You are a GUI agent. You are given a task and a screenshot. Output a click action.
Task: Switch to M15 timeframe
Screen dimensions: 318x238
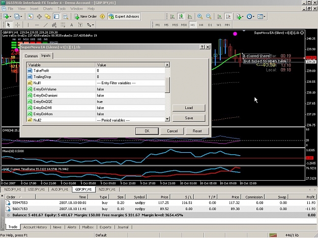coord(175,25)
